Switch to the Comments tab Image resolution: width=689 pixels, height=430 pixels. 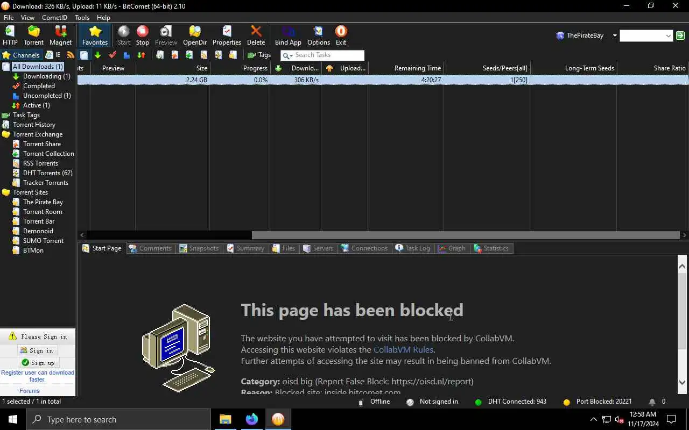tap(150, 248)
